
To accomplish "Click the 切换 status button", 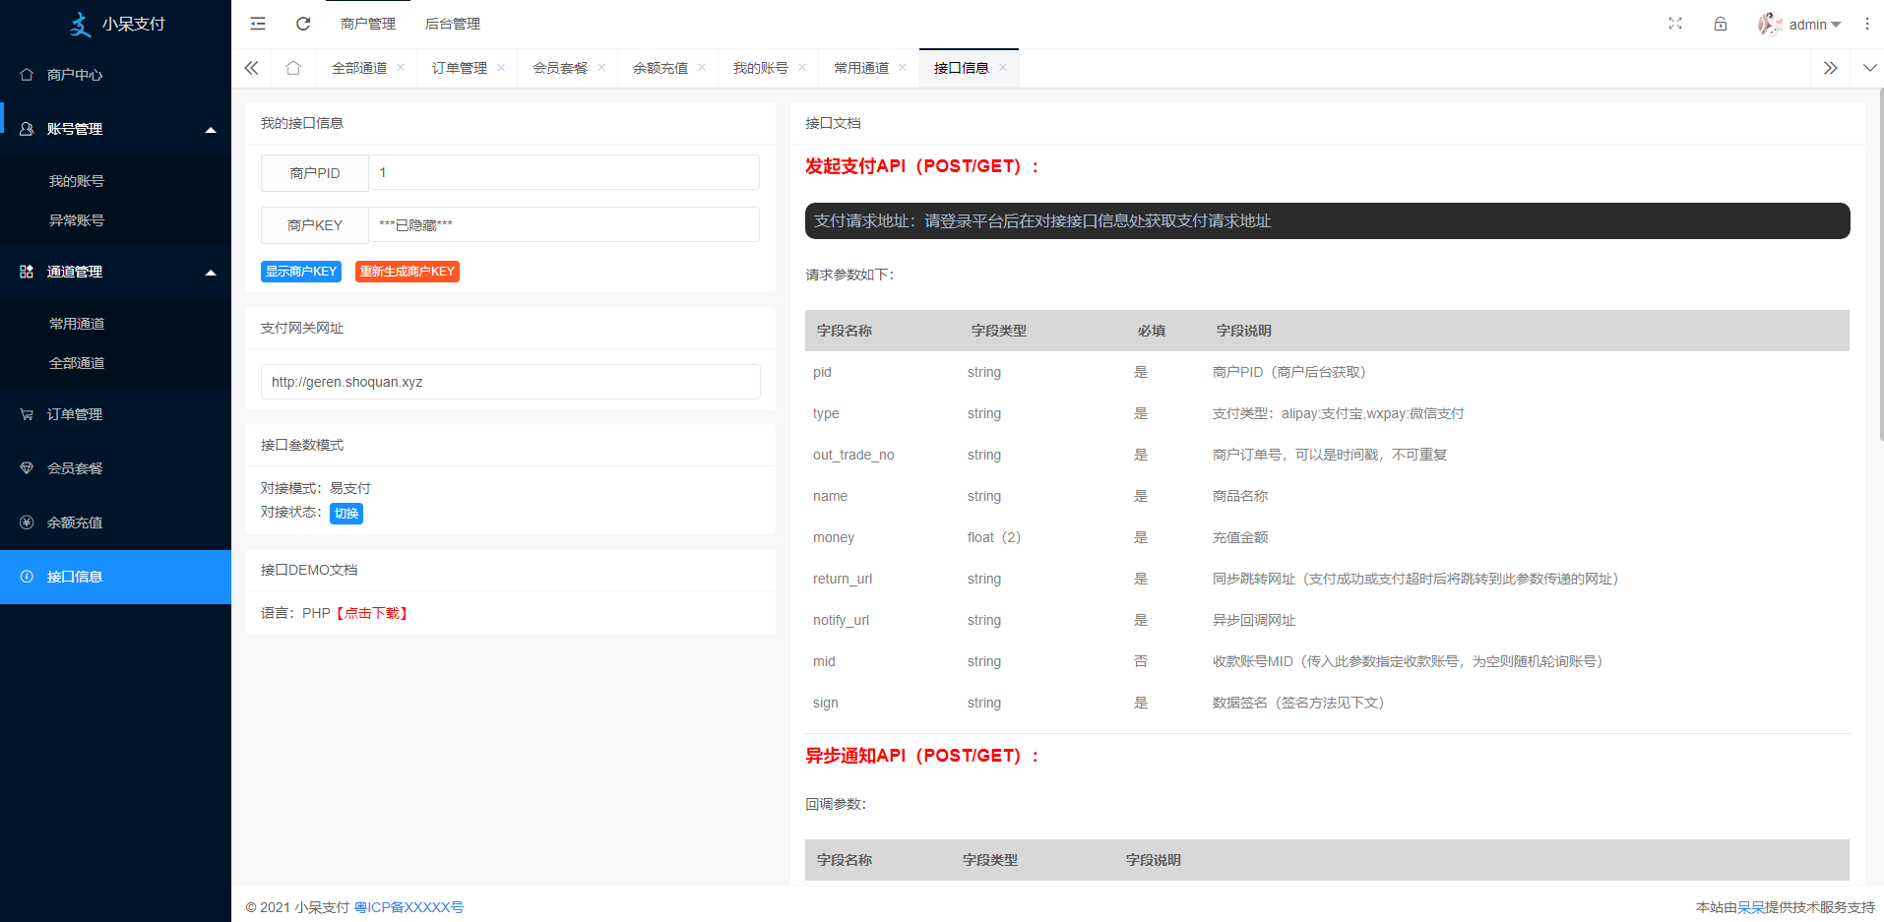I will [346, 514].
